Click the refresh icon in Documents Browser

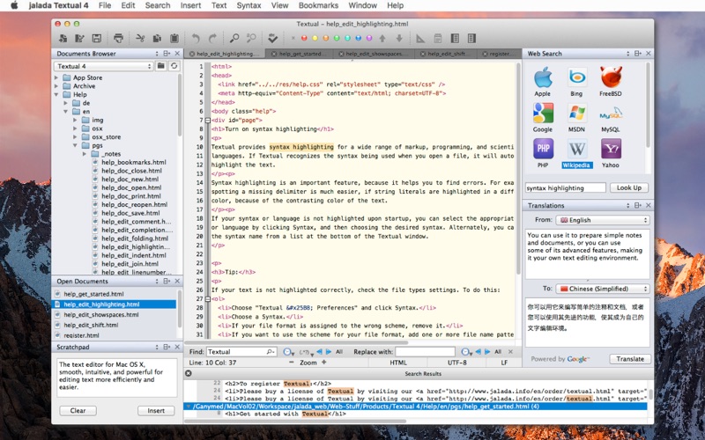pos(174,66)
